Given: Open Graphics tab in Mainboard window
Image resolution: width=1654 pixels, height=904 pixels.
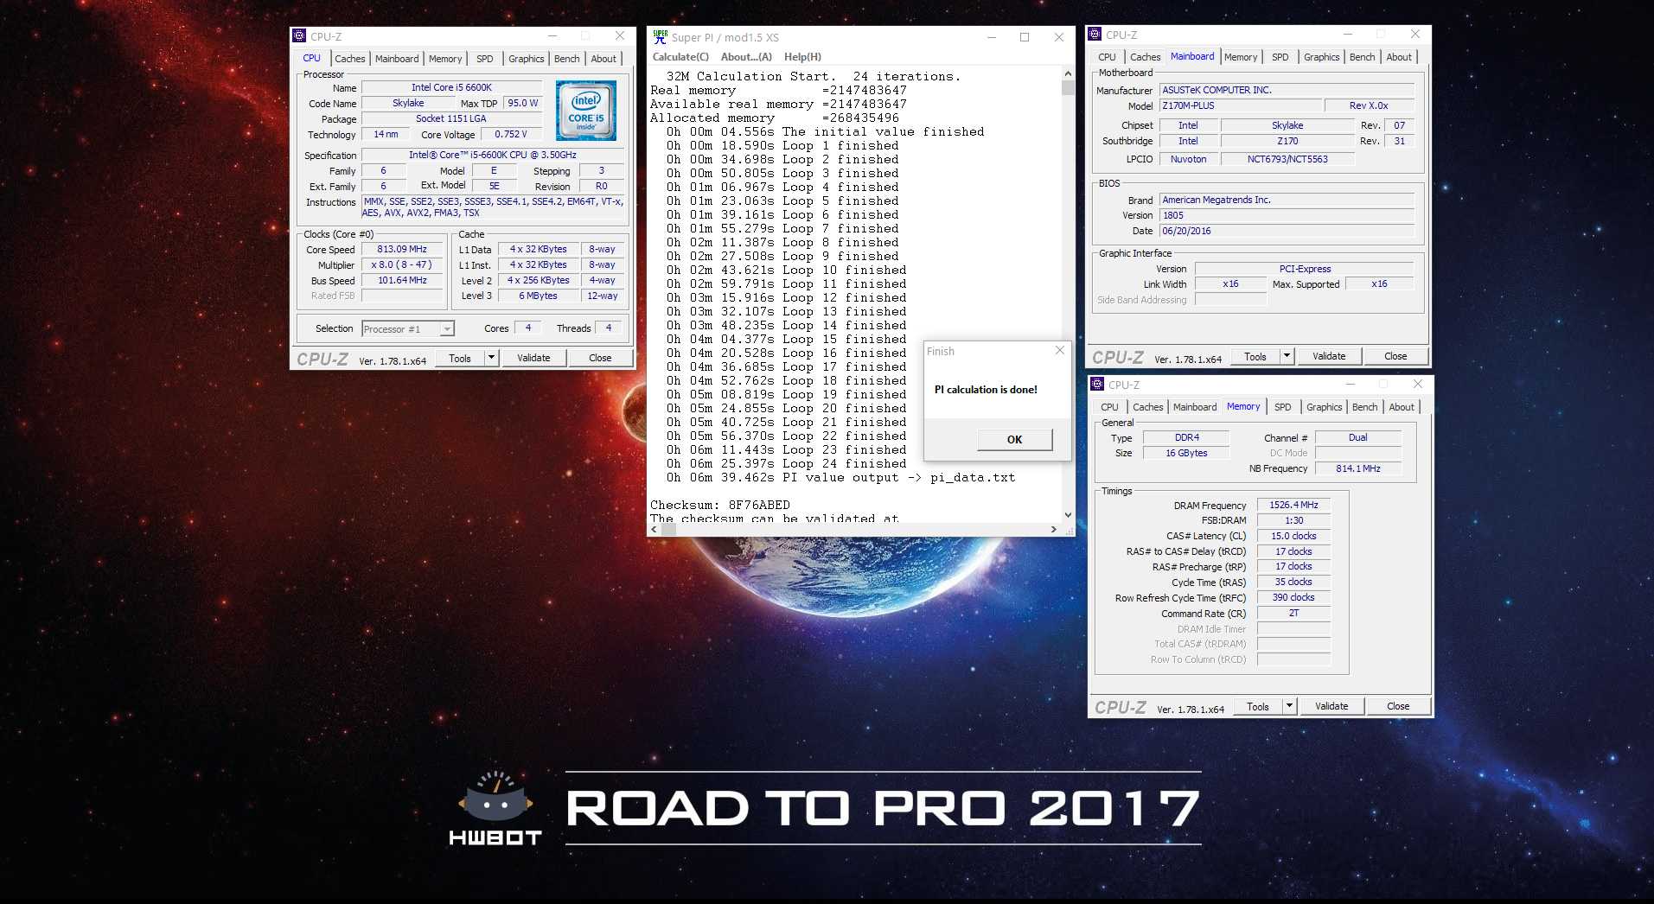Looking at the screenshot, I should click(x=1321, y=57).
